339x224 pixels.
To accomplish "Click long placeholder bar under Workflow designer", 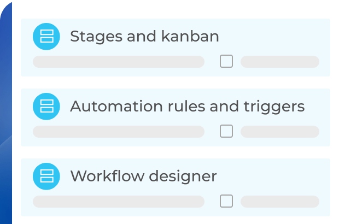I will click(118, 202).
